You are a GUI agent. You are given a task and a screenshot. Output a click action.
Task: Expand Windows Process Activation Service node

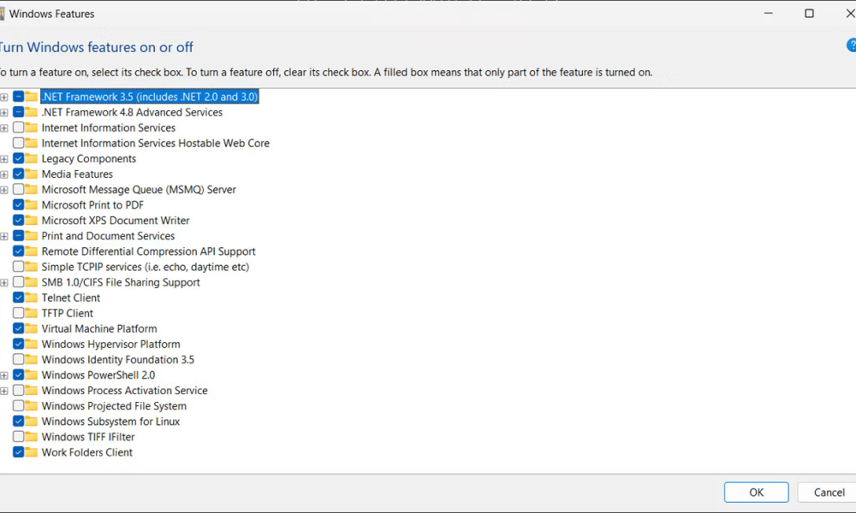(3, 391)
